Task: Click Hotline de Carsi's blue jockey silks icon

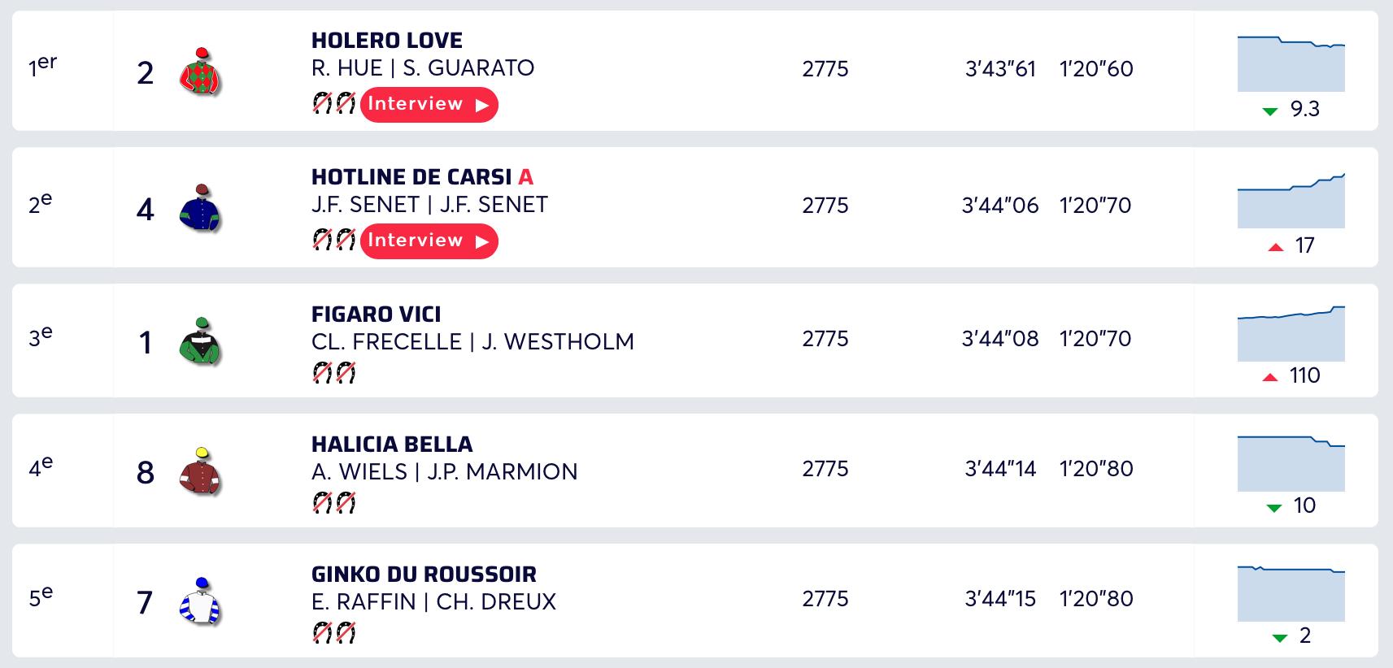Action: pos(200,208)
